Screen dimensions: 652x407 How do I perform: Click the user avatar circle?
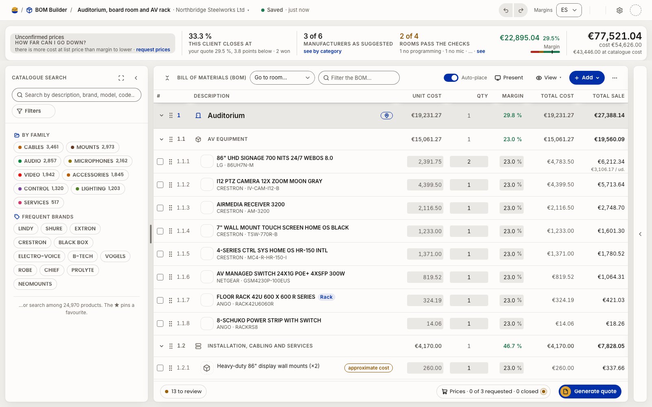pyautogui.click(x=636, y=10)
